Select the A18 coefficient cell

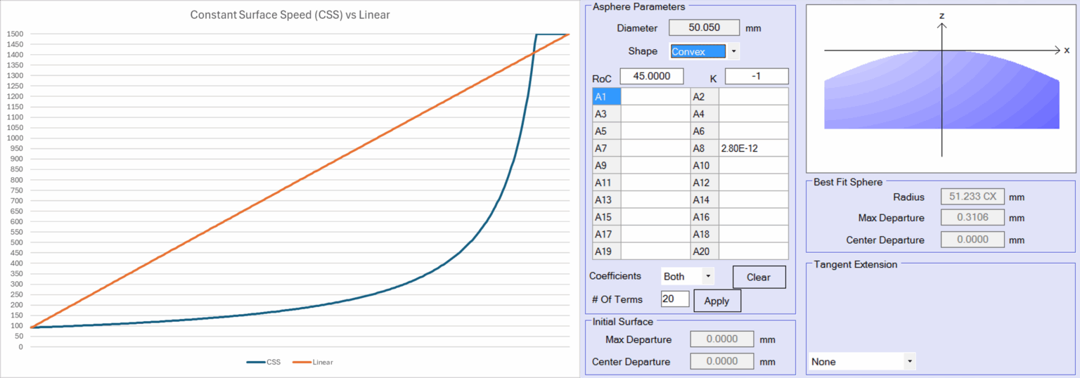[753, 234]
